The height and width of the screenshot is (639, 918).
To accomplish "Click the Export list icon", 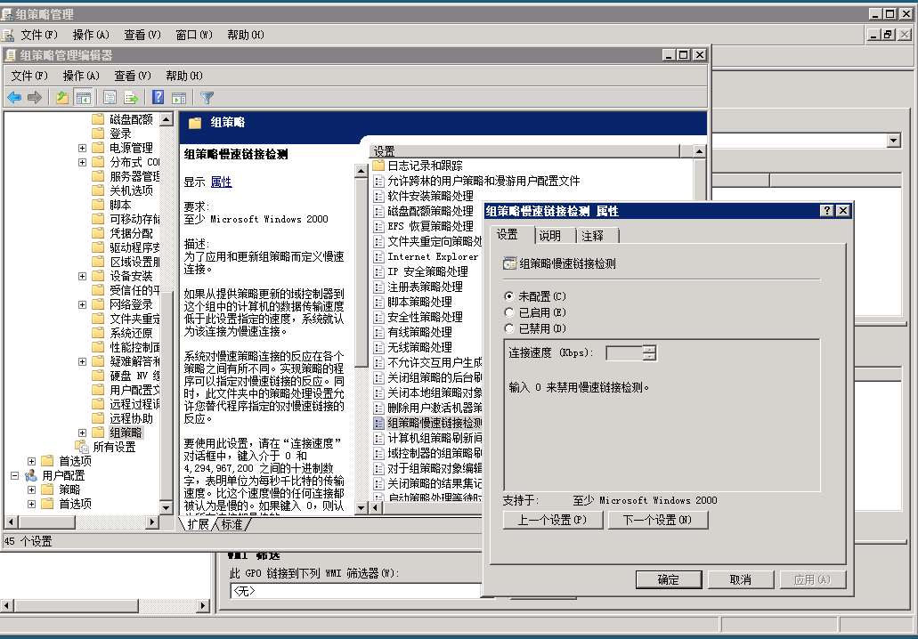I will pyautogui.click(x=131, y=97).
